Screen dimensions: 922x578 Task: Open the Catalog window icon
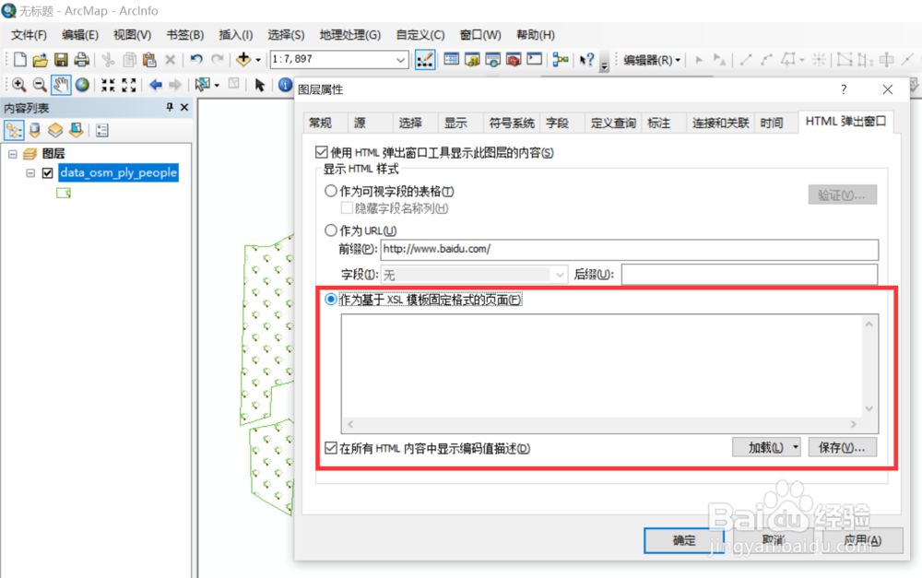pos(472,61)
